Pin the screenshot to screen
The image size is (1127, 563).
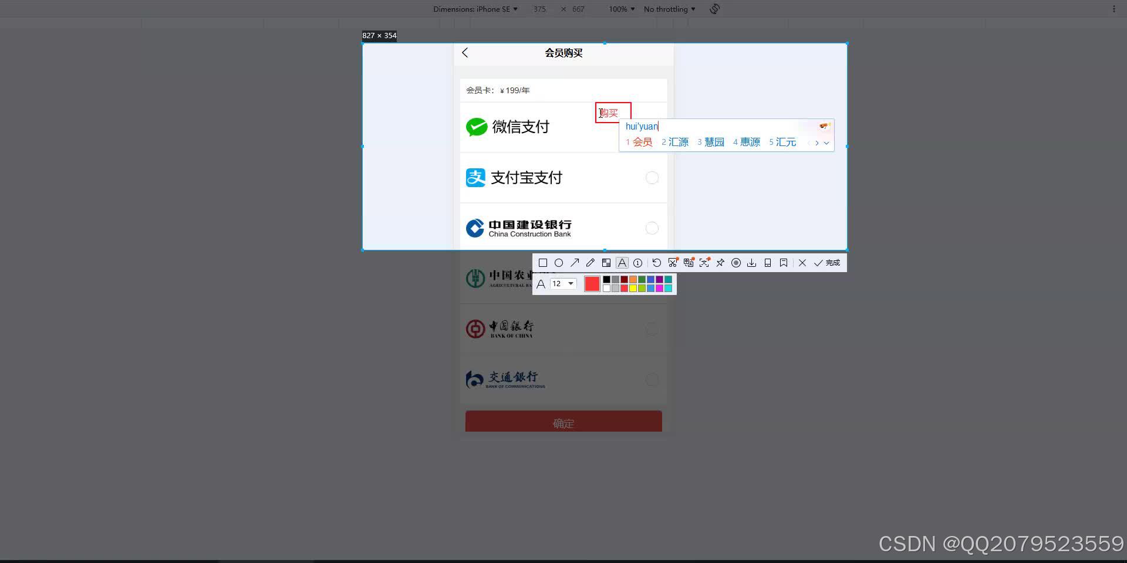[720, 263]
